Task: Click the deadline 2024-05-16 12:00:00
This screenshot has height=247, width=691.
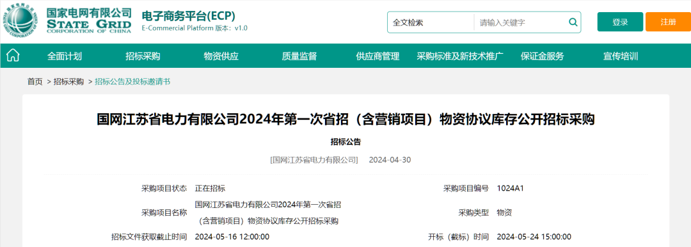Action: 232,237
